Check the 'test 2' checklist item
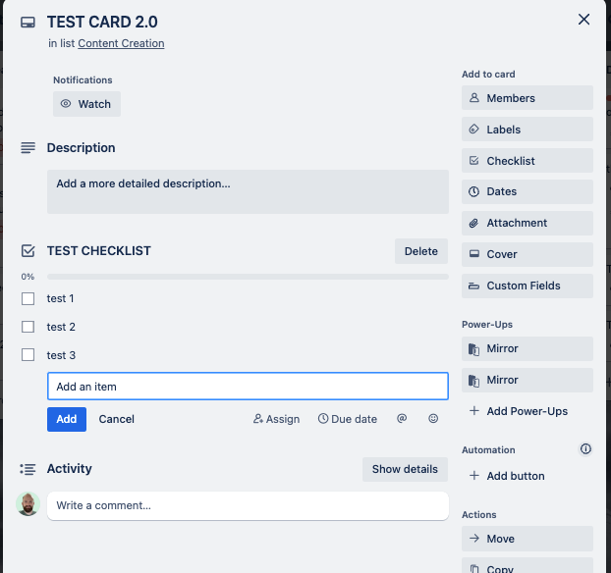611x573 pixels. coord(28,327)
